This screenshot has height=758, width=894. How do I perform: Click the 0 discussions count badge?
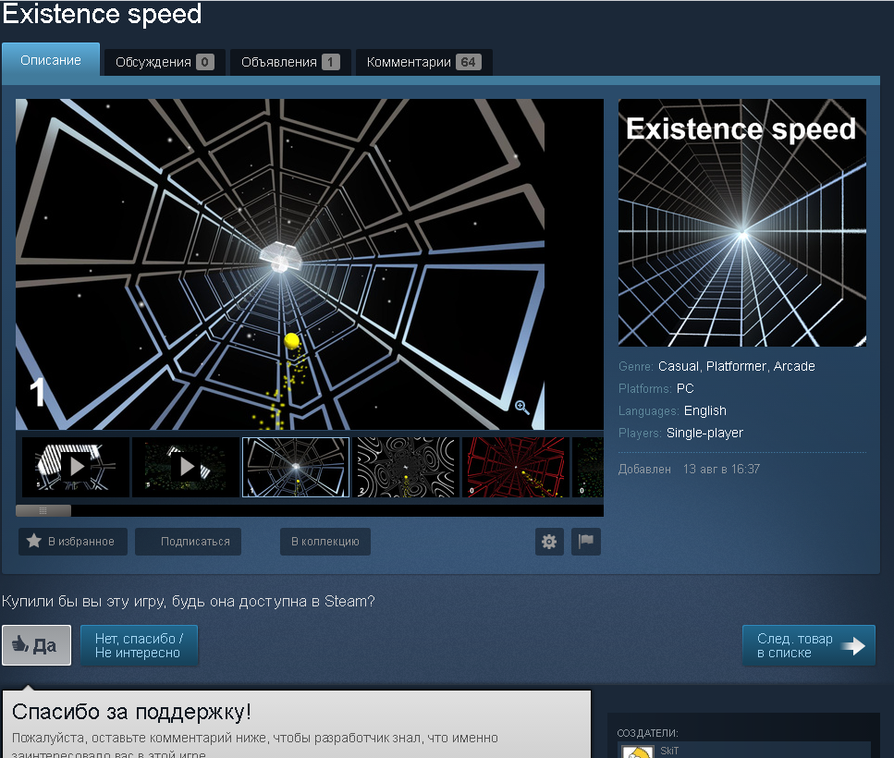coord(204,62)
